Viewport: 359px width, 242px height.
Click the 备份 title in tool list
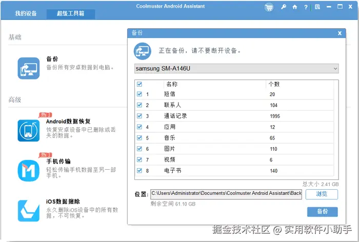coord(52,59)
